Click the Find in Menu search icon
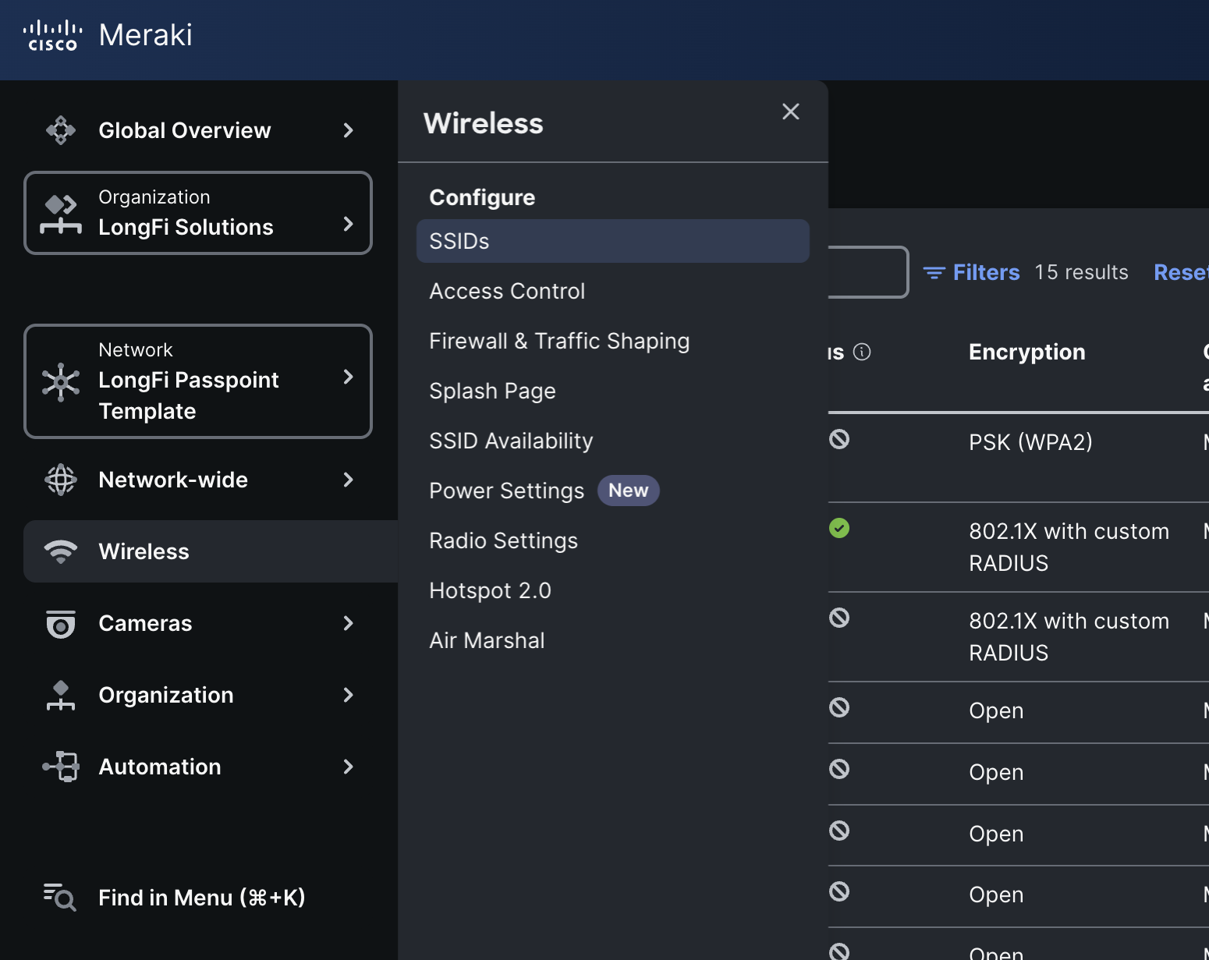 pyautogui.click(x=60, y=898)
